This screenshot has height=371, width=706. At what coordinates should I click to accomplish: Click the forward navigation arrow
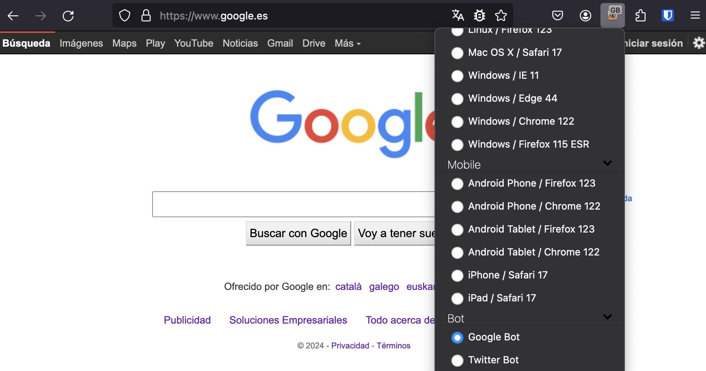41,16
